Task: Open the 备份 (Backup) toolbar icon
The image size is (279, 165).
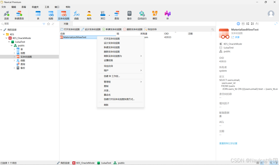Action: coord(129,15)
